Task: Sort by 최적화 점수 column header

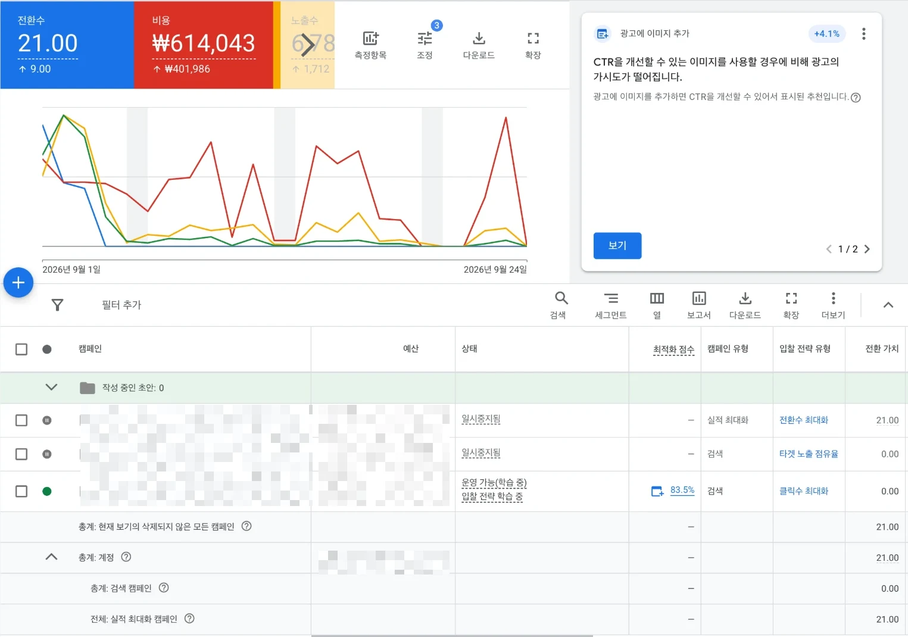Action: [673, 349]
